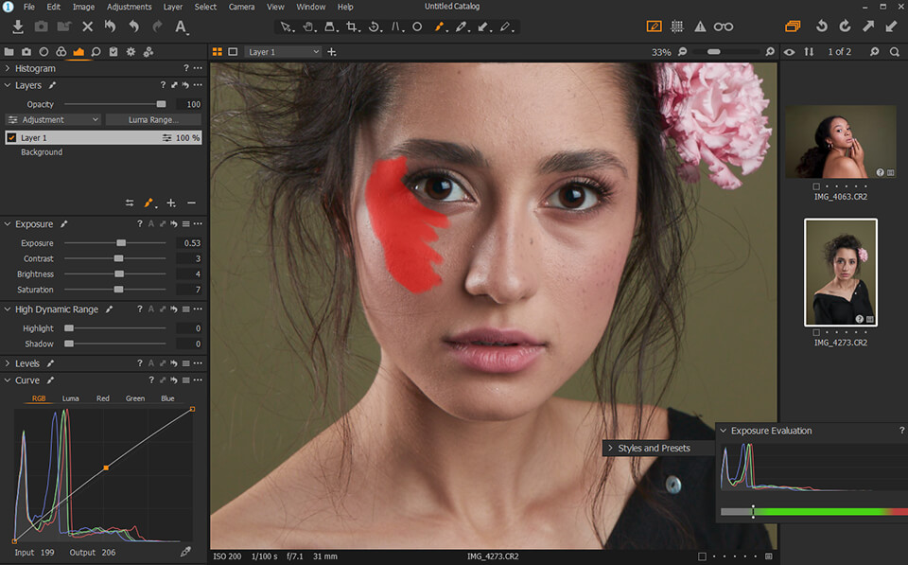Select the Crop tool in the toolbar
Screen dimensions: 908x565
(354, 26)
